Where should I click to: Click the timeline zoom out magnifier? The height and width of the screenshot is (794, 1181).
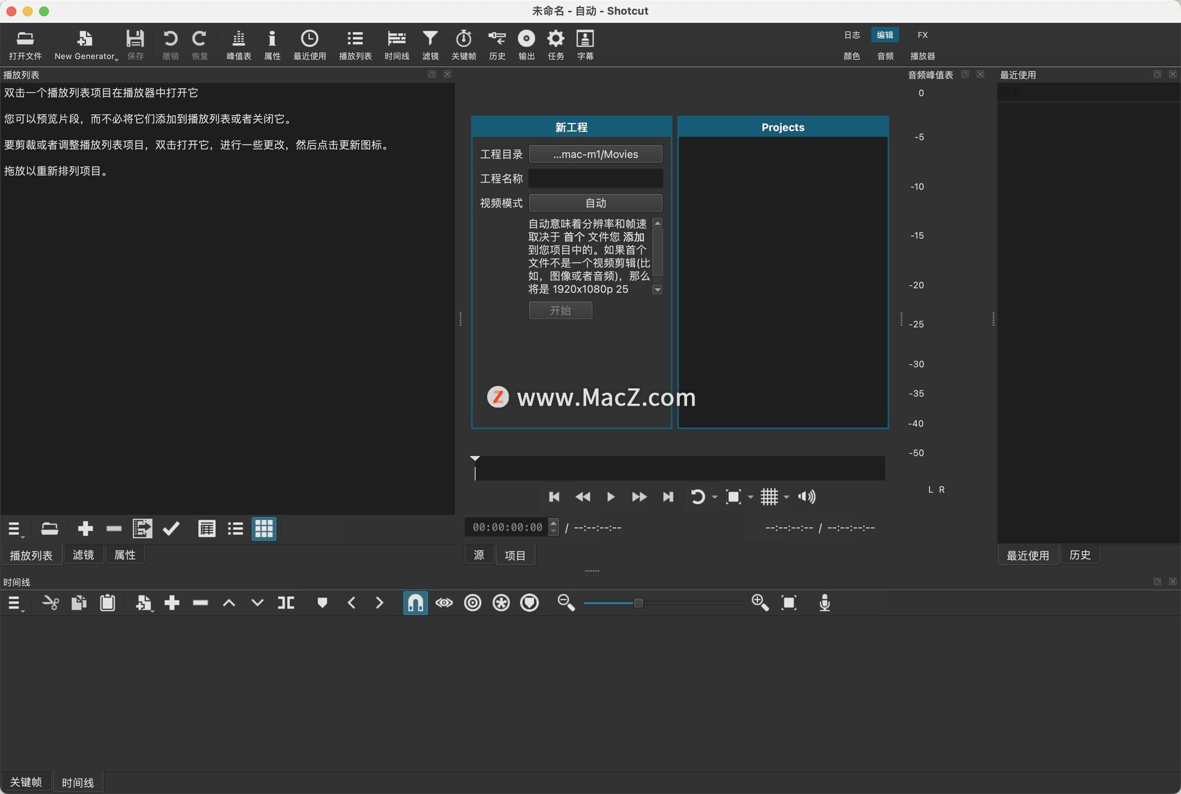pyautogui.click(x=566, y=603)
